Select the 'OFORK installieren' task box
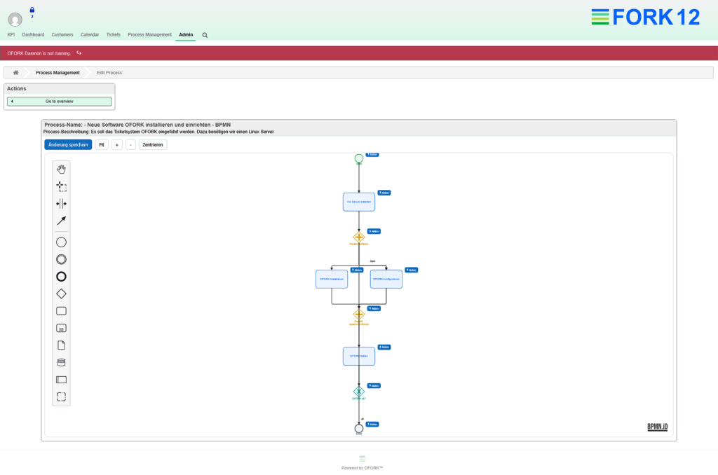The image size is (718, 475). tap(332, 279)
